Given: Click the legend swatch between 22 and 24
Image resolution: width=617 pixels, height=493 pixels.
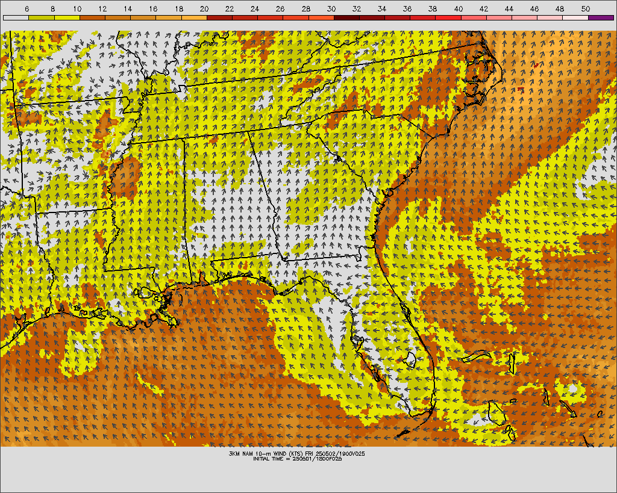Looking at the screenshot, I should click(245, 17).
